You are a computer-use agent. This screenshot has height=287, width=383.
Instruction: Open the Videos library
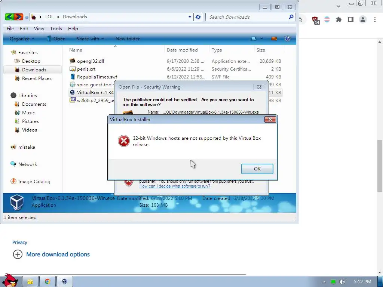point(26,130)
